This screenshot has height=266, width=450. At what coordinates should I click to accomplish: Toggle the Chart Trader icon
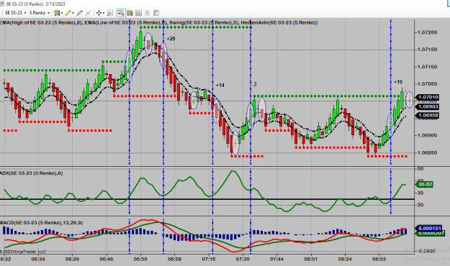121,13
